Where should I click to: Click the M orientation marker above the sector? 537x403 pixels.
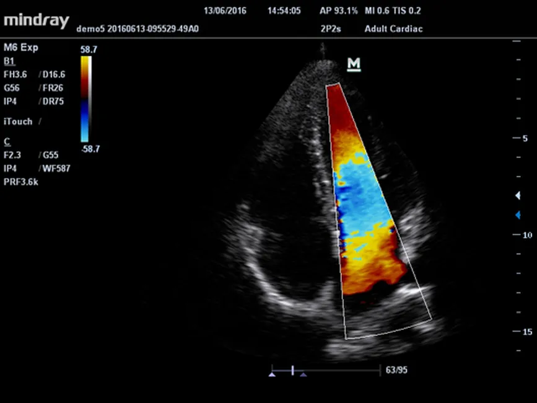(x=354, y=64)
